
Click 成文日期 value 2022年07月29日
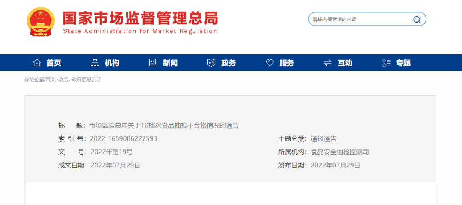tap(115, 165)
